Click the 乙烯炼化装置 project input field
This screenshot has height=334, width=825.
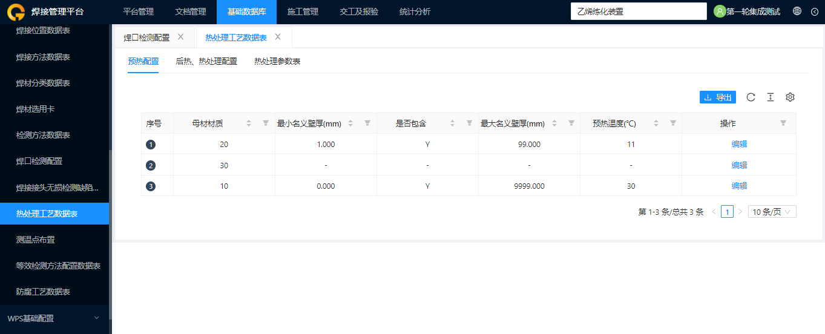click(x=639, y=11)
